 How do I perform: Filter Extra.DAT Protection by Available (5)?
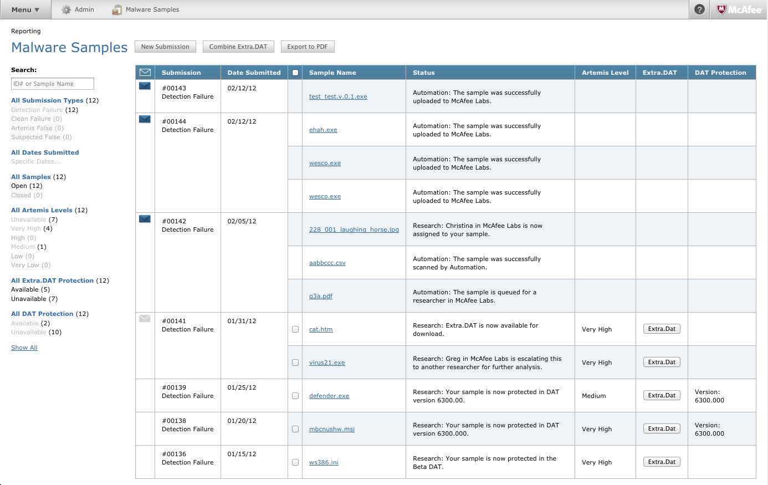pyautogui.click(x=30, y=289)
